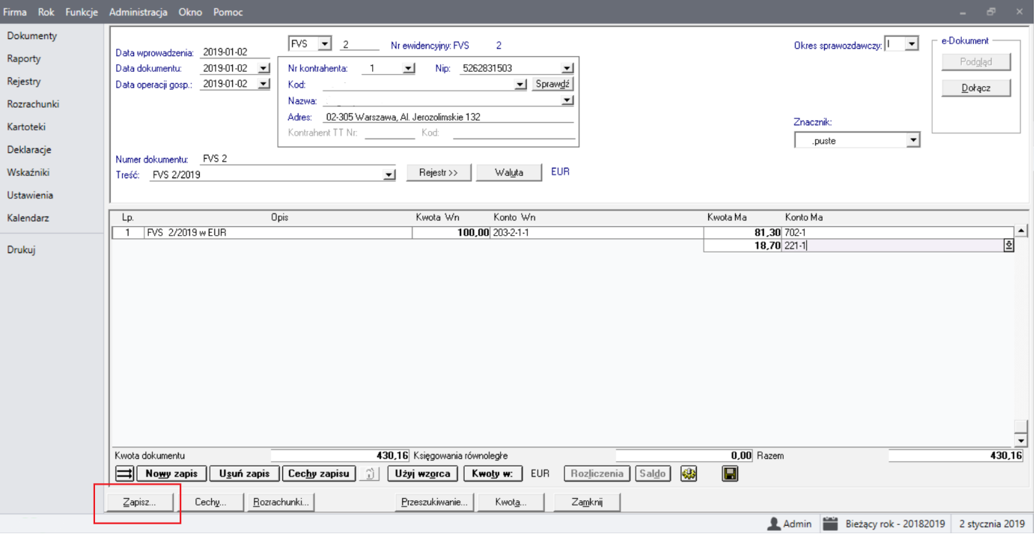Go to Wskaźniki in the sidebar
The height and width of the screenshot is (534, 1036).
[x=28, y=172]
